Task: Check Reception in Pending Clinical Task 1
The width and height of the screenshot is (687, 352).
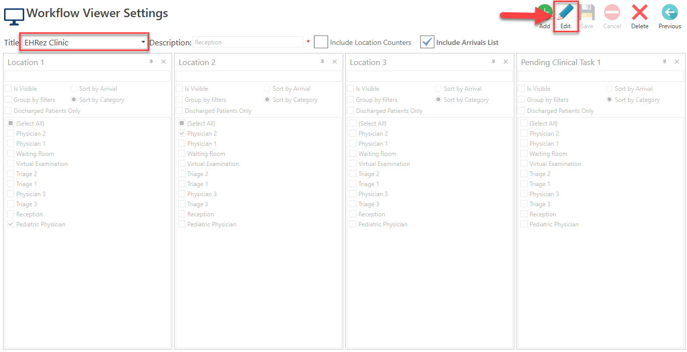Action: [x=524, y=214]
